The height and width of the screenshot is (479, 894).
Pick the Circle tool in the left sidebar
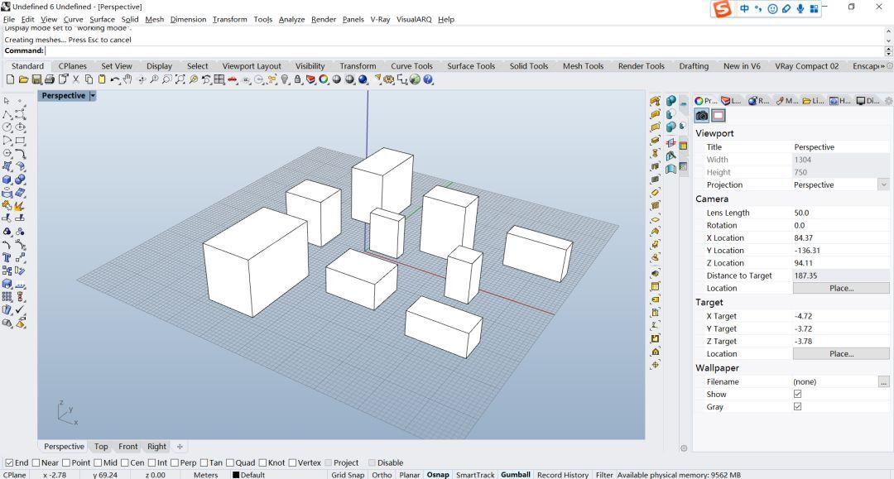point(7,127)
